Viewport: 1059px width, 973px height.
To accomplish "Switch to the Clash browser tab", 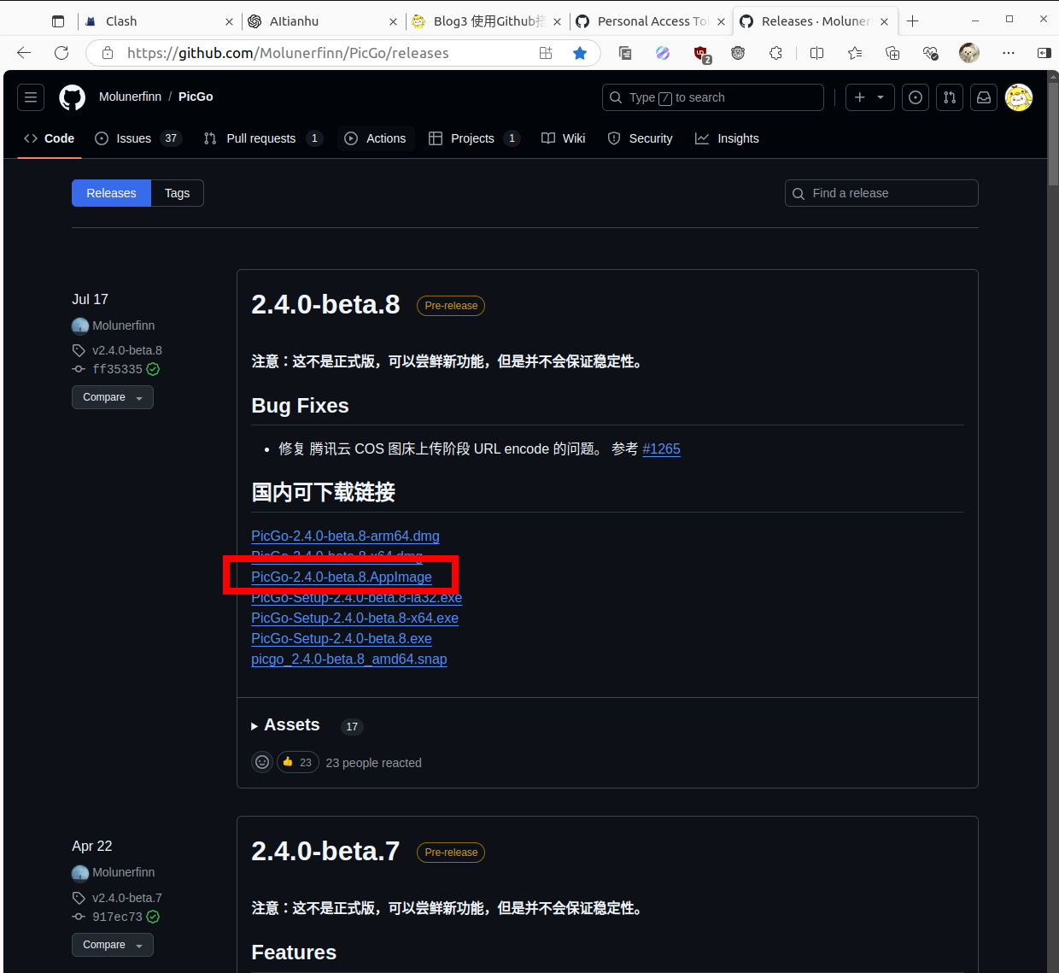I will coord(159,21).
